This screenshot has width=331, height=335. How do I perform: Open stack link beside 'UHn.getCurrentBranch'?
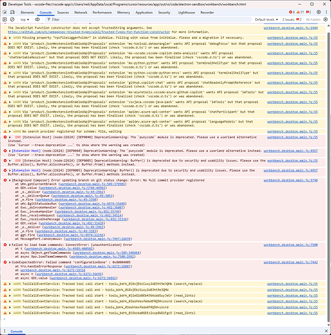[x=93, y=184]
